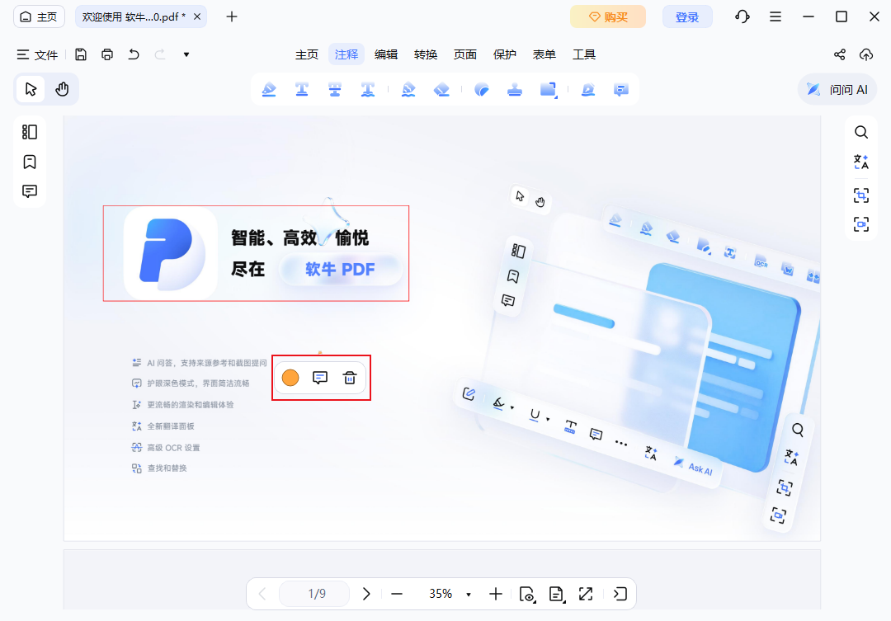Switch to the 表单 ribbon tab

(544, 54)
